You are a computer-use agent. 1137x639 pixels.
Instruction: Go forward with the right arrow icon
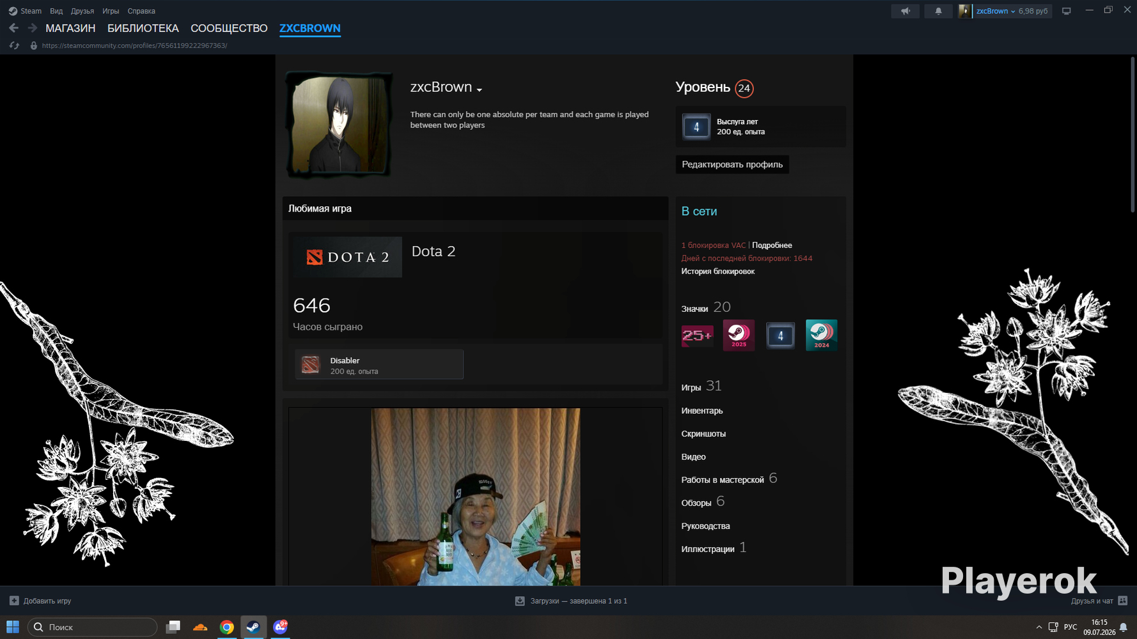pos(32,28)
